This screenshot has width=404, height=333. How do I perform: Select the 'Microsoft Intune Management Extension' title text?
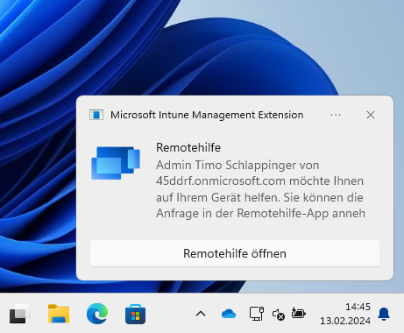click(207, 115)
